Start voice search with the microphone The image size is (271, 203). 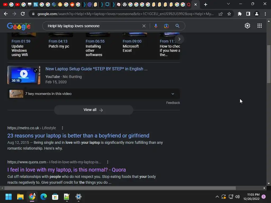[x=156, y=26]
